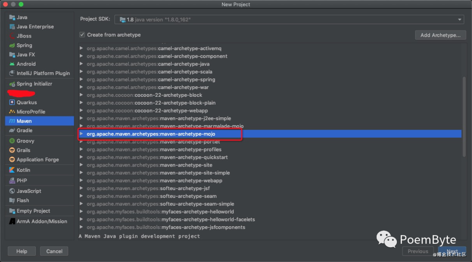Click the Java FX icon
The height and width of the screenshot is (262, 472).
pyautogui.click(x=12, y=54)
